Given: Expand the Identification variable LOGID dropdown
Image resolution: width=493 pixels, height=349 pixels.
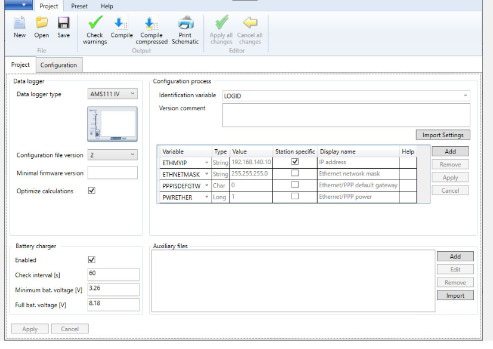Looking at the screenshot, I should 346,96.
